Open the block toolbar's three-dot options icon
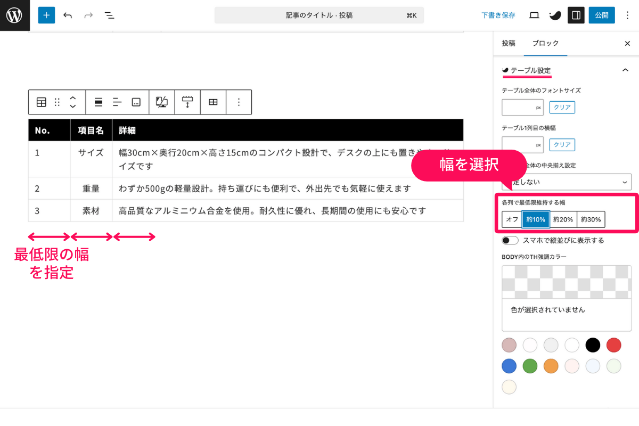The height and width of the screenshot is (426, 639). pos(238,102)
